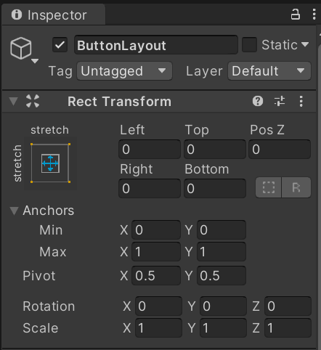The width and height of the screenshot is (321, 350).
Task: Select the Inspector tab
Action: (53, 15)
